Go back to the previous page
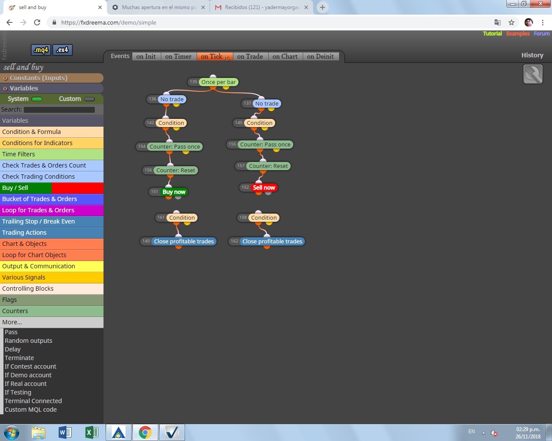 point(9,22)
